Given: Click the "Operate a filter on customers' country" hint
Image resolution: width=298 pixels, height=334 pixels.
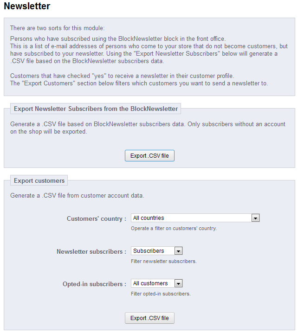Looking at the screenshot, I should click(x=174, y=228).
